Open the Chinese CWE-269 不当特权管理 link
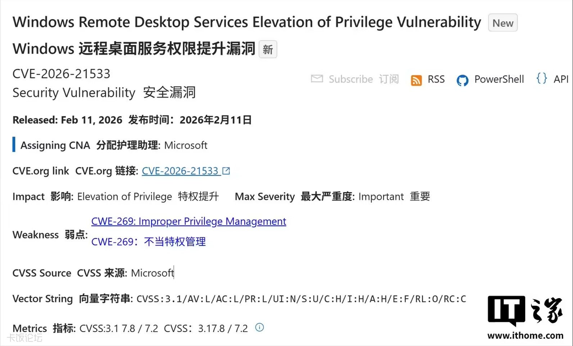Viewport: 573px width, 346px height. (x=148, y=242)
